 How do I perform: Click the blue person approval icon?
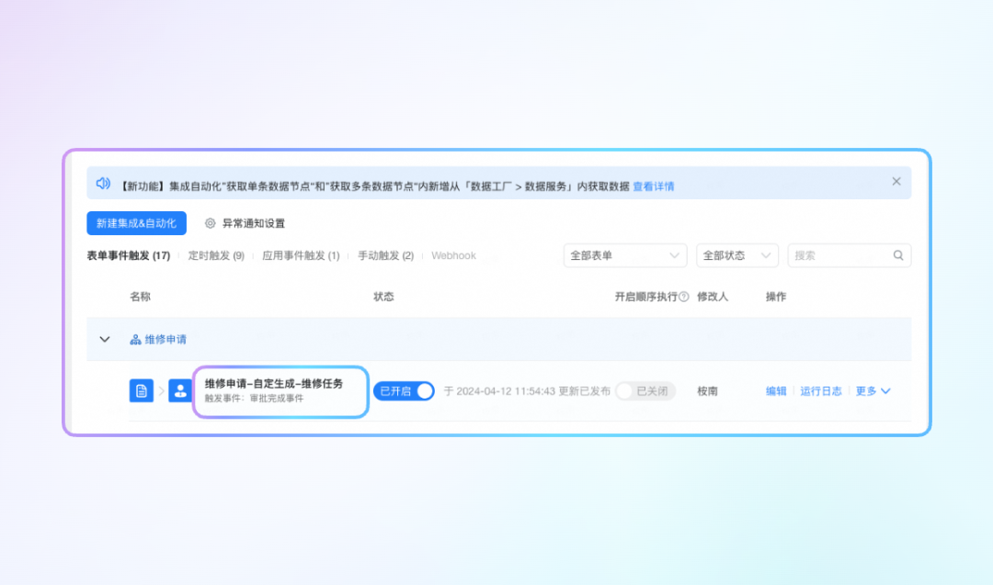point(180,391)
